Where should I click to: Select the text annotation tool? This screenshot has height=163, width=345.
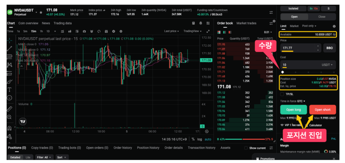(9, 90)
